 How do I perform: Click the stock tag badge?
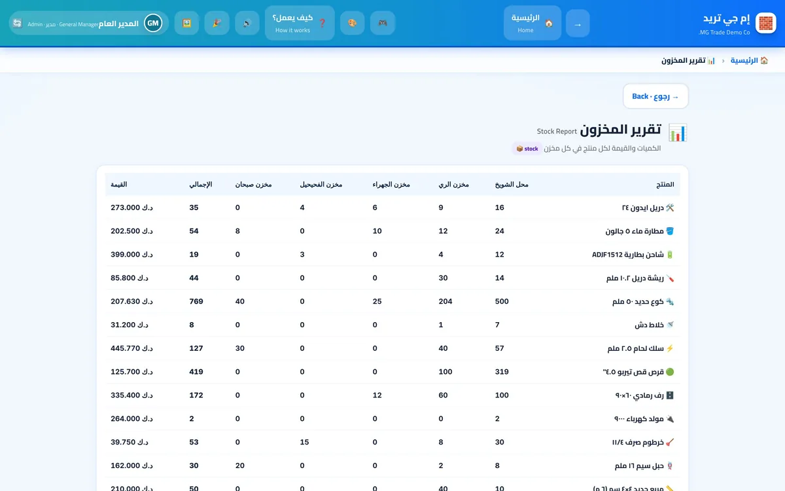pos(527,149)
